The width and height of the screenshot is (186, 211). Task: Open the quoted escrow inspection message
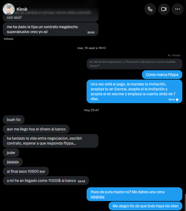[x=134, y=64]
